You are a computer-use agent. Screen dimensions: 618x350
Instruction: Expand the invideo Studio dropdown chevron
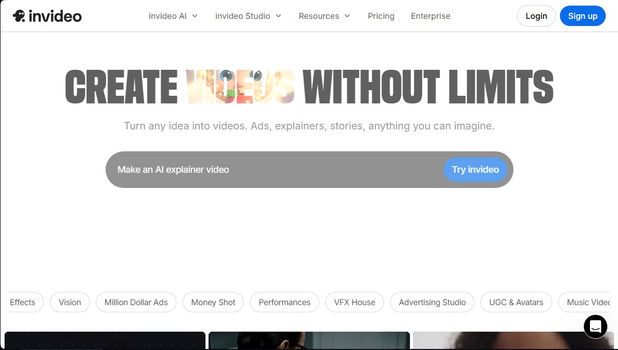278,16
